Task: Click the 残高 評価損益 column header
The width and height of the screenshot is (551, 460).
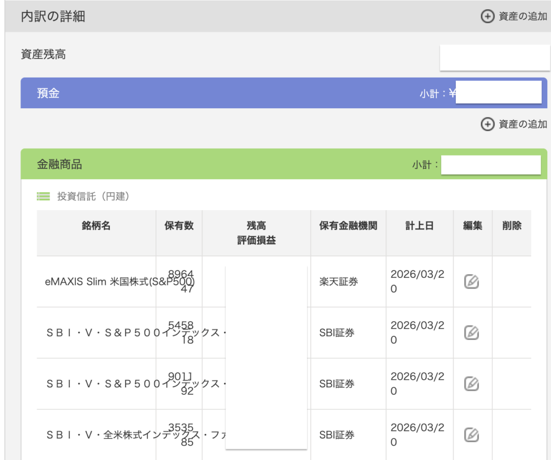Action: 256,233
